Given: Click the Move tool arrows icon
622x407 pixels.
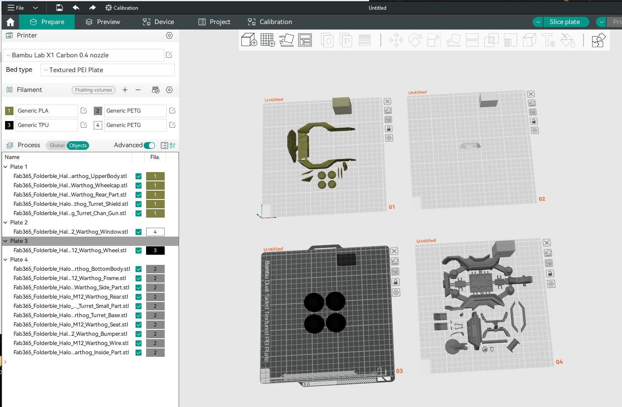Looking at the screenshot, I should (x=396, y=40).
